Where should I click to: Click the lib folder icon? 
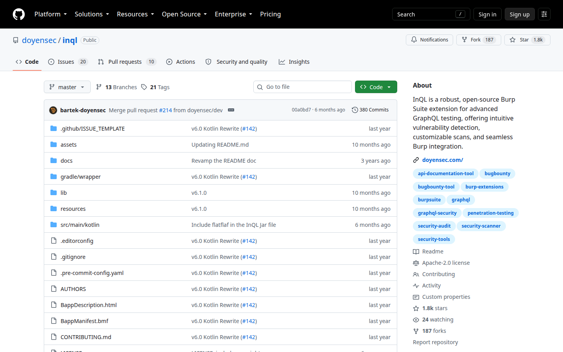pos(54,192)
